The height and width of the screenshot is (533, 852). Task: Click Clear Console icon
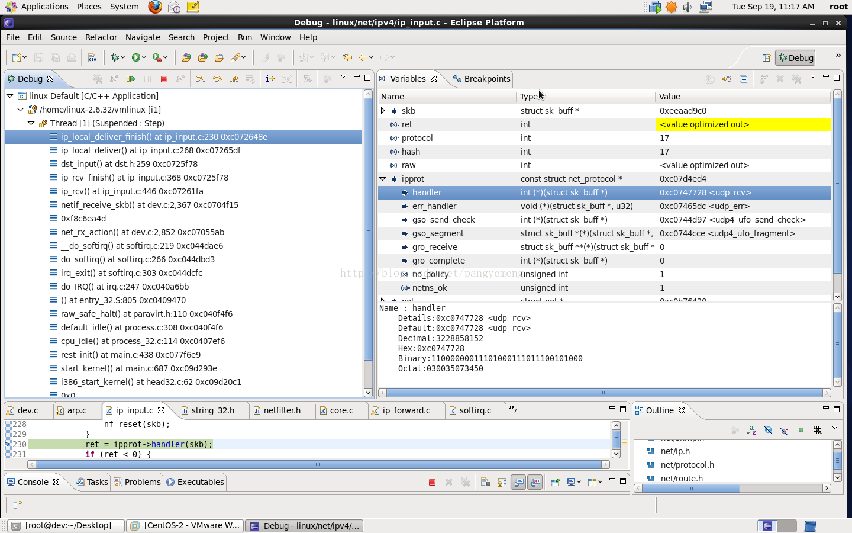click(485, 482)
